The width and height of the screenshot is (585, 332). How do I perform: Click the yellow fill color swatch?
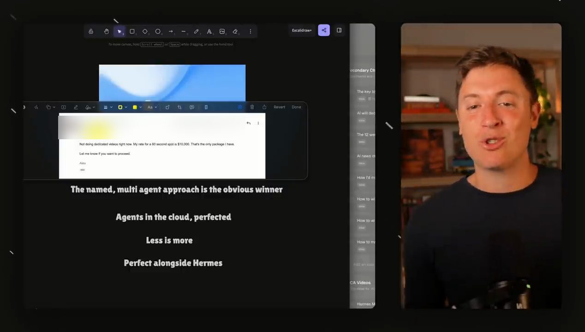[x=135, y=107]
